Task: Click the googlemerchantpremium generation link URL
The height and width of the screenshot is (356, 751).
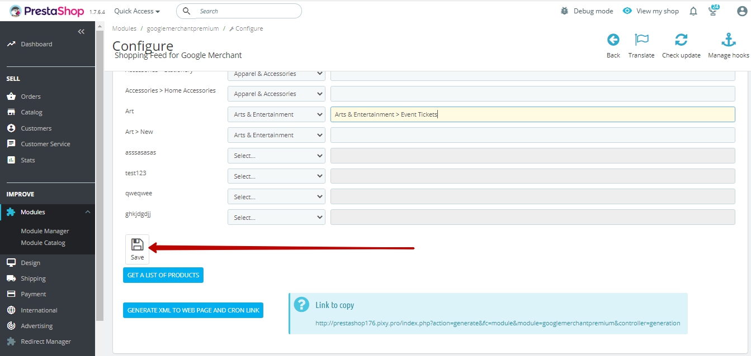Action: [x=497, y=323]
